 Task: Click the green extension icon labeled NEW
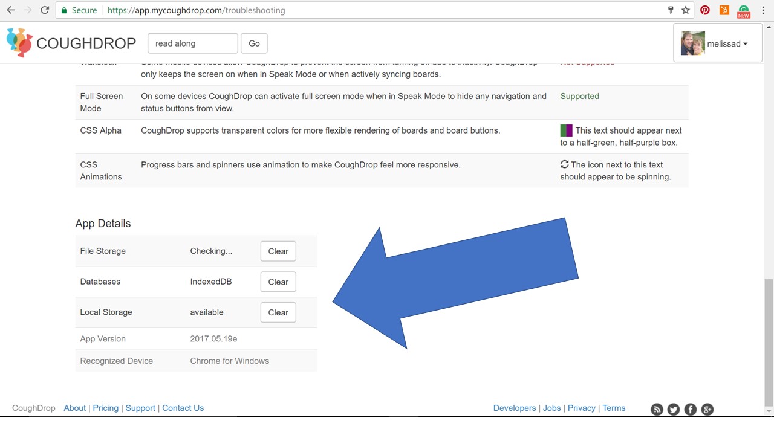point(744,11)
